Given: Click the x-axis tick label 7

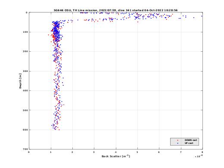Looking at the screenshot, I should (x=181, y=152).
